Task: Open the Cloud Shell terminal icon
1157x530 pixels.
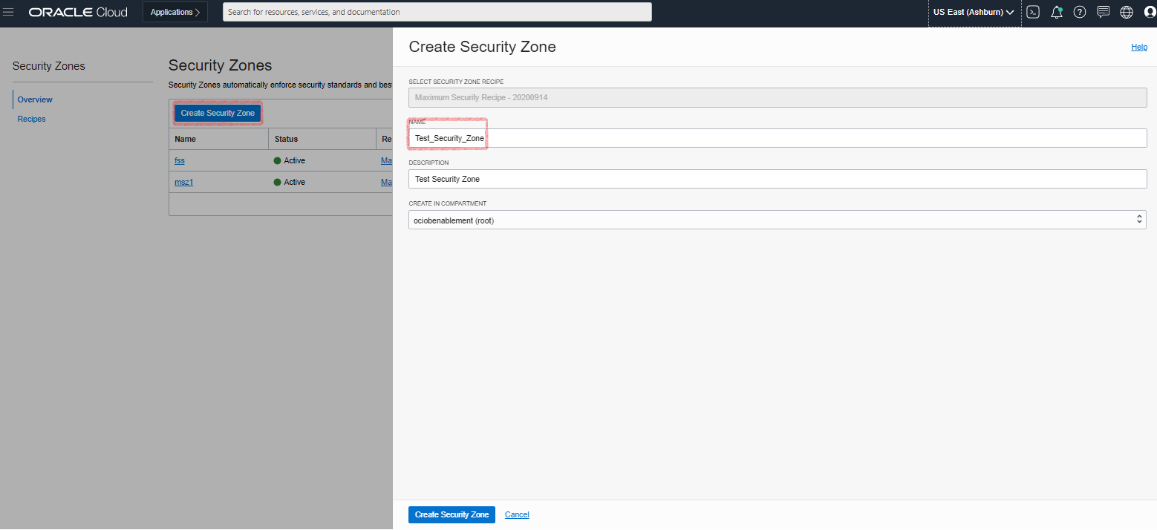Action: pos(1033,12)
